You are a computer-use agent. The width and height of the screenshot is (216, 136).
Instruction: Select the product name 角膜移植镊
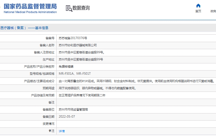point(66,67)
